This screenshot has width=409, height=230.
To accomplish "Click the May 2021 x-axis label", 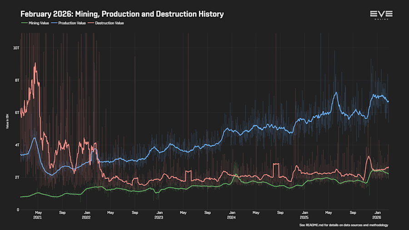I will tap(38, 215).
